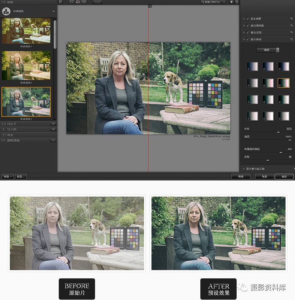295x300 pixels.
Task: Click the hide-panels icon at top right
Action: pyautogui.click(x=237, y=2)
